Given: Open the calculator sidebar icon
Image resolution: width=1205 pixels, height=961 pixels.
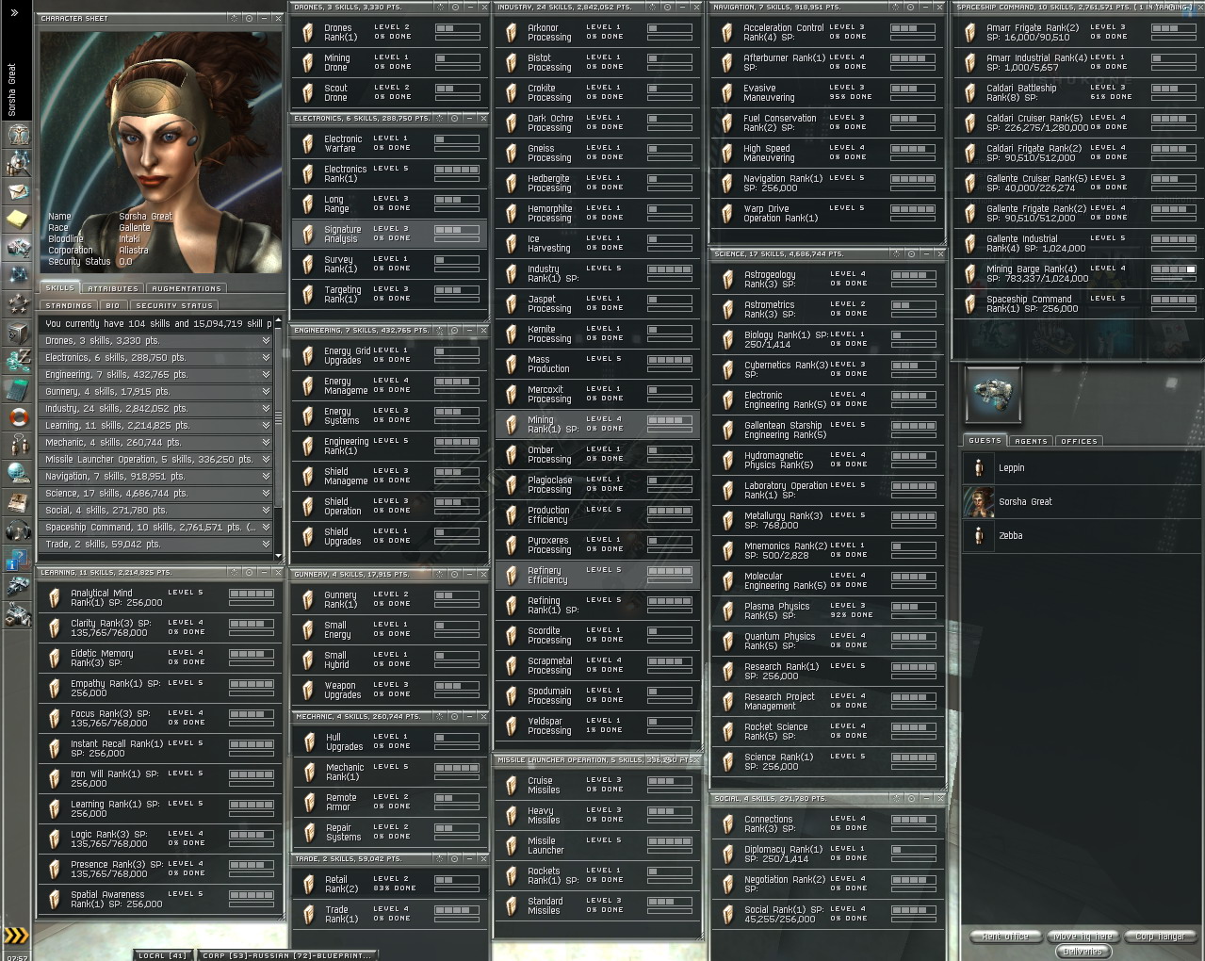Looking at the screenshot, I should (x=18, y=389).
